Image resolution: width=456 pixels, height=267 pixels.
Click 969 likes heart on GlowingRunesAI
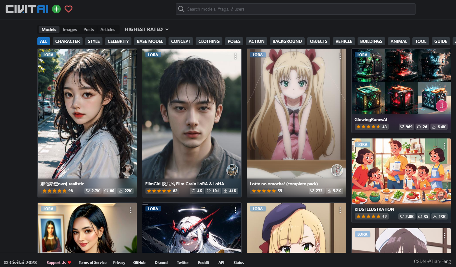point(406,127)
